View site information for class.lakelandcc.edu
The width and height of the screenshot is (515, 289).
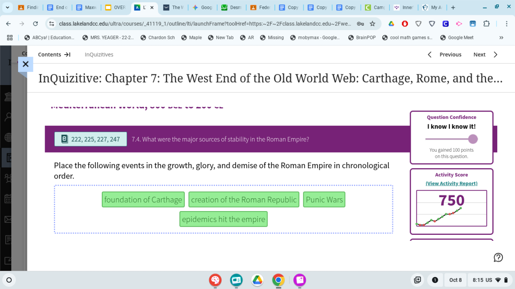tap(51, 24)
